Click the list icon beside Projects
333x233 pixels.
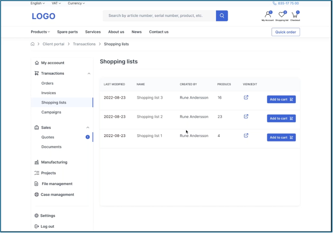click(x=37, y=173)
